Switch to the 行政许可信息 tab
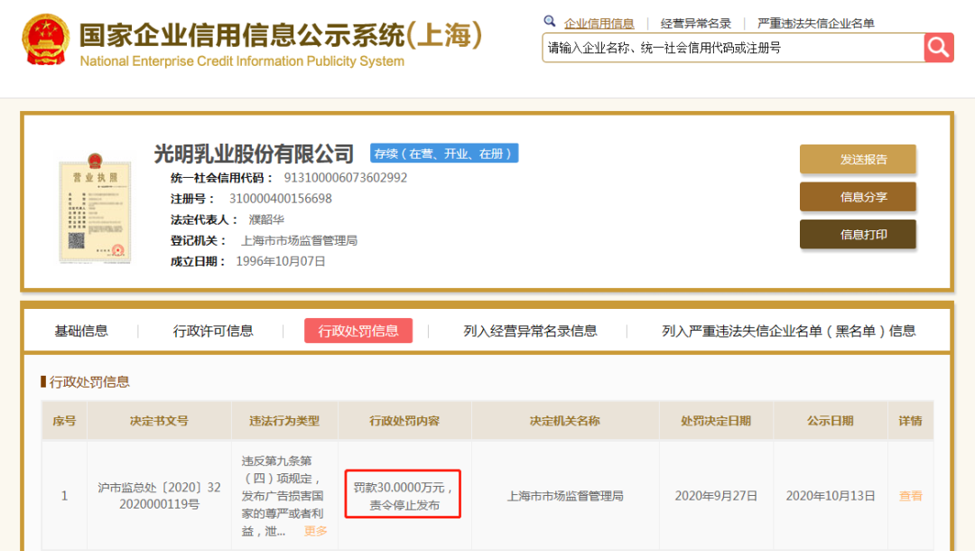This screenshot has width=975, height=551. point(213,331)
